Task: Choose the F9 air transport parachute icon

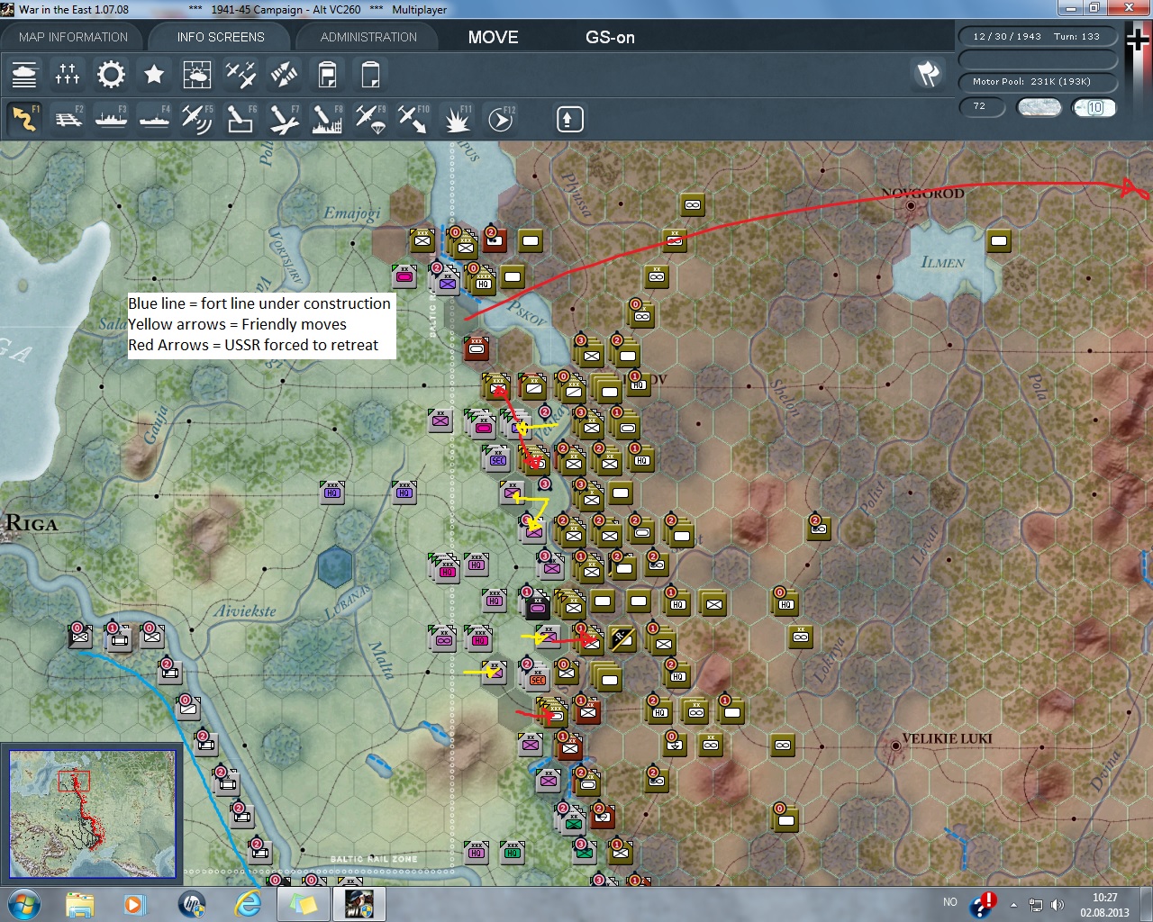Action: pos(369,119)
